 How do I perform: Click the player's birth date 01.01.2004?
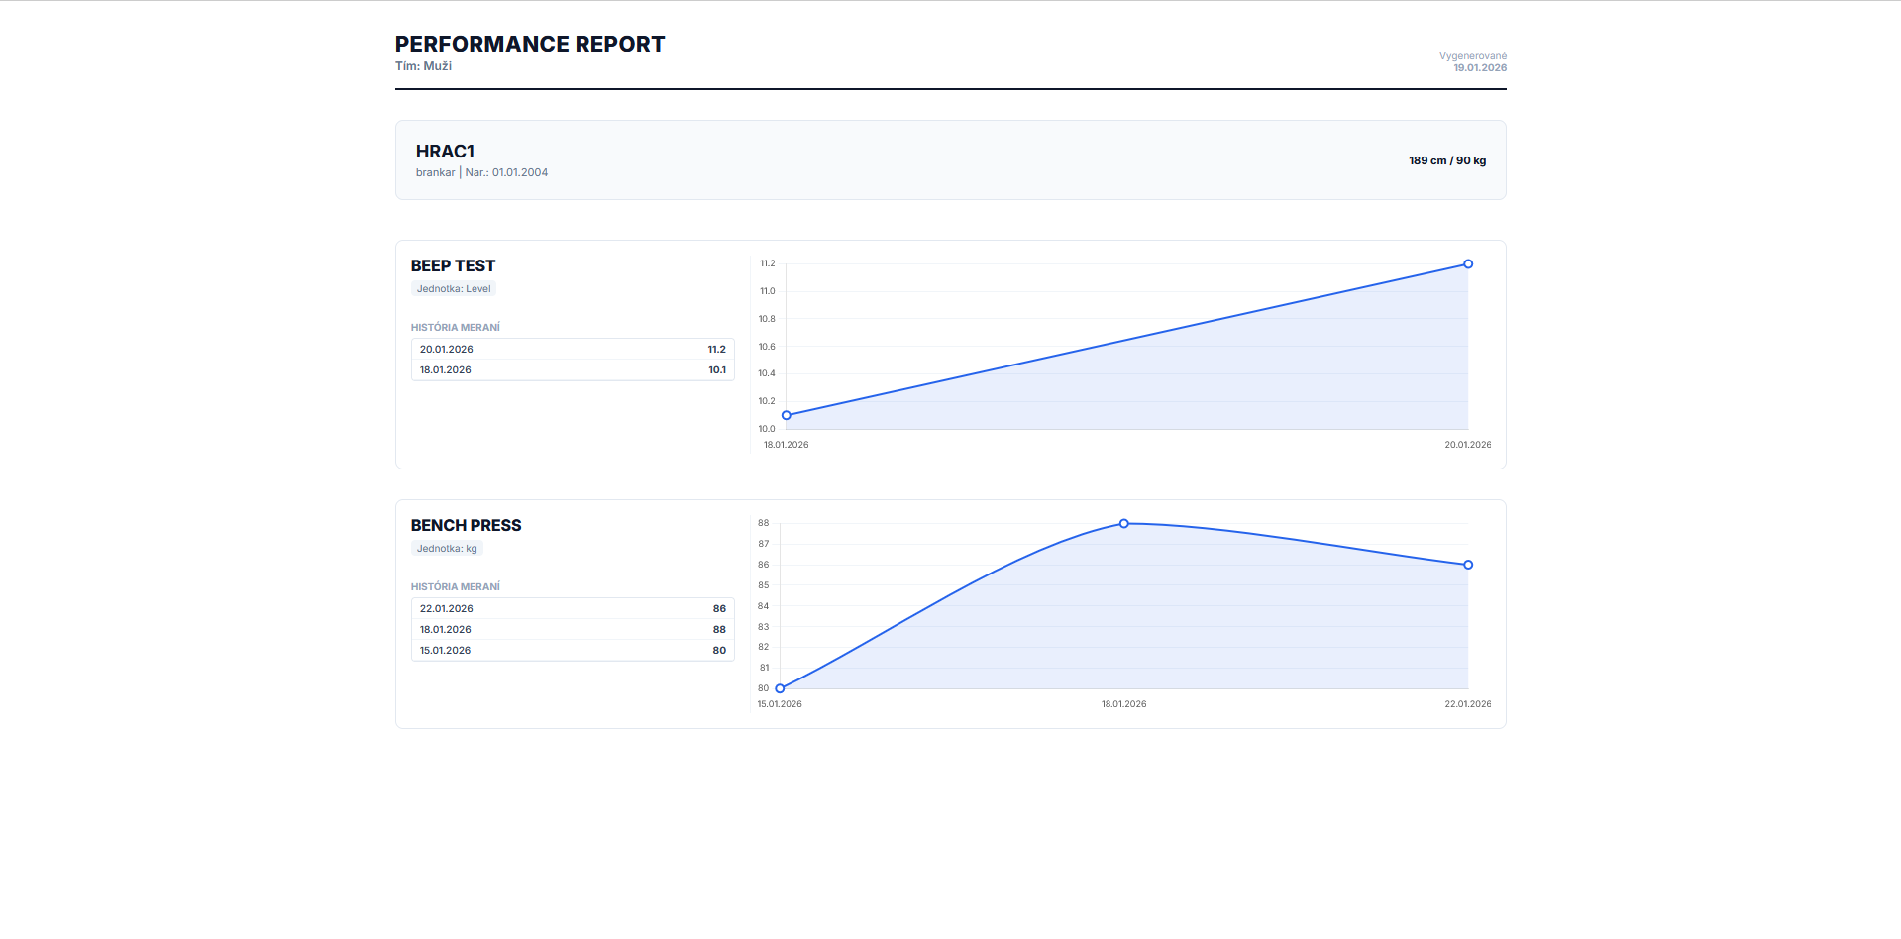519,172
